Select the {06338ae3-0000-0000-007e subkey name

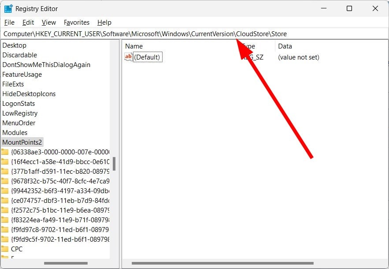[x=60, y=152]
